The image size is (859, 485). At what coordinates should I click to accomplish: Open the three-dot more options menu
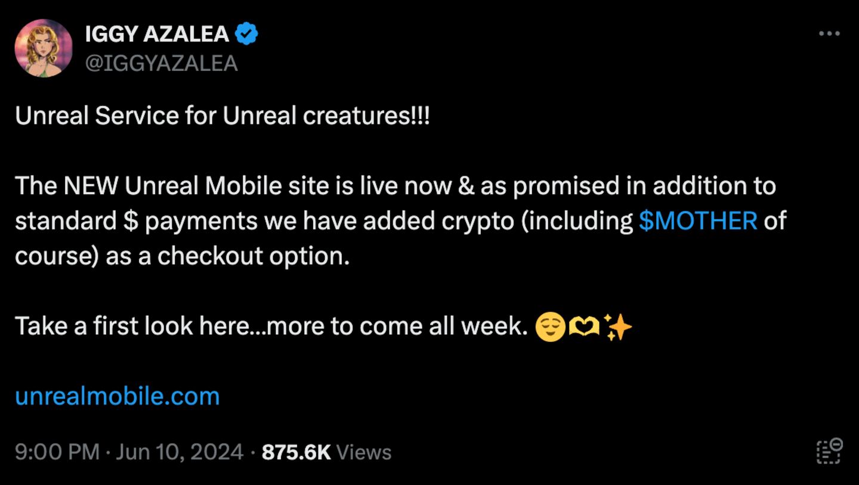tap(829, 34)
